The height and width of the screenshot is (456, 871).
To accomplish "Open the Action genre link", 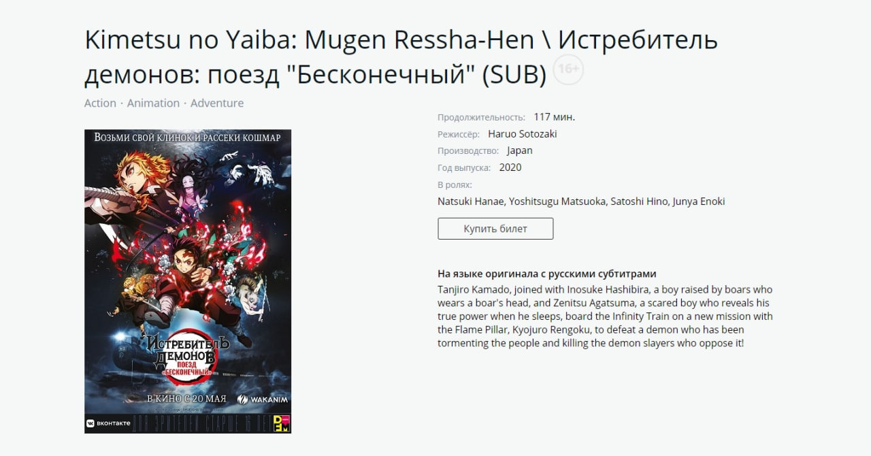I will pyautogui.click(x=100, y=103).
